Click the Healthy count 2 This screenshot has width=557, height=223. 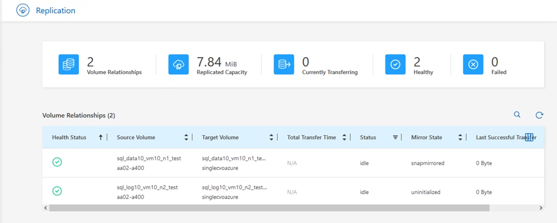pos(417,62)
